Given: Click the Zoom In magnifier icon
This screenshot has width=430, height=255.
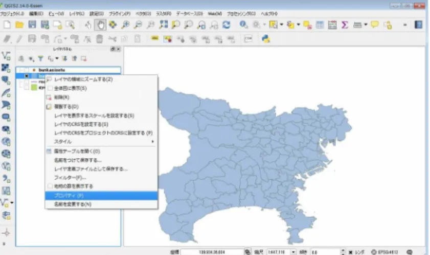Looking at the screenshot, I should point(125,25).
